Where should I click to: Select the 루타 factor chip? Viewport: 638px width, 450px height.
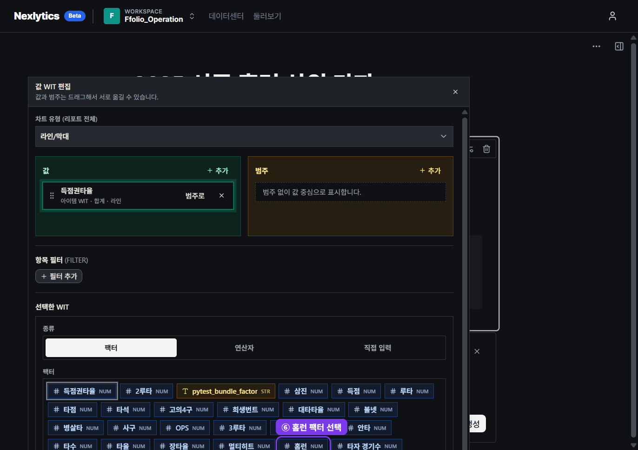(x=409, y=391)
